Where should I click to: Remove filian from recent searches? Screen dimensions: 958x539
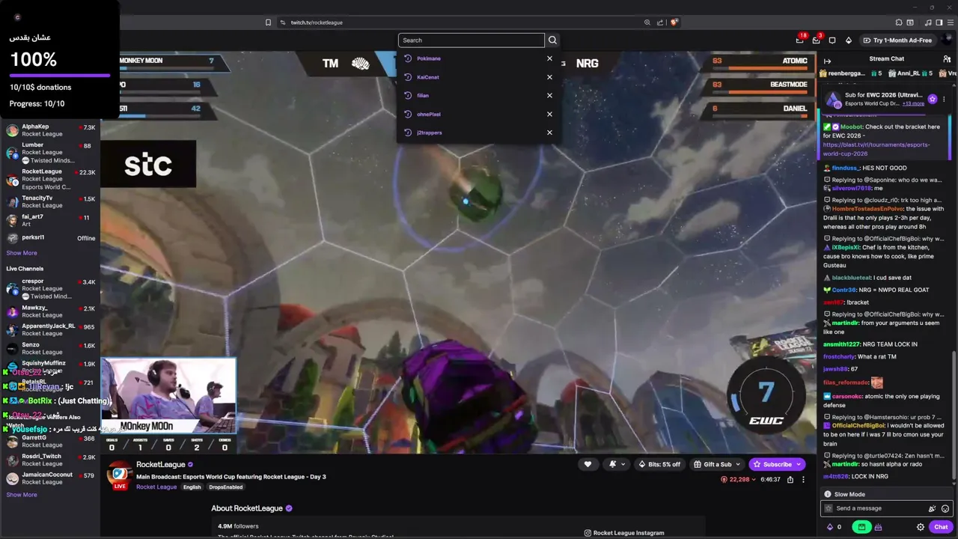coord(549,96)
